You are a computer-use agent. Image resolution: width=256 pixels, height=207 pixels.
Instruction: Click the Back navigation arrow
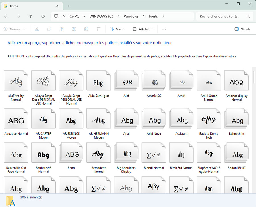[x=6, y=16]
